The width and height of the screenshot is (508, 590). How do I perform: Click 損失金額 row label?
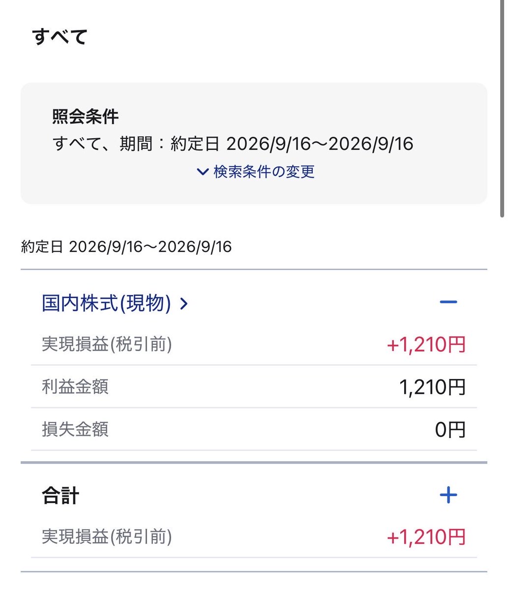click(75, 429)
